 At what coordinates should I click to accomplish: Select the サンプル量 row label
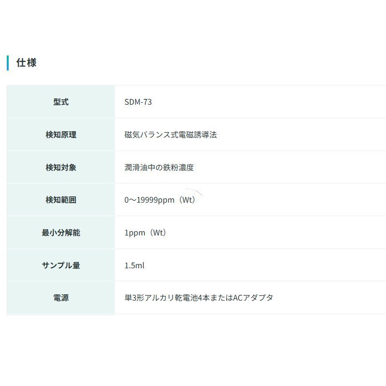pyautogui.click(x=61, y=265)
